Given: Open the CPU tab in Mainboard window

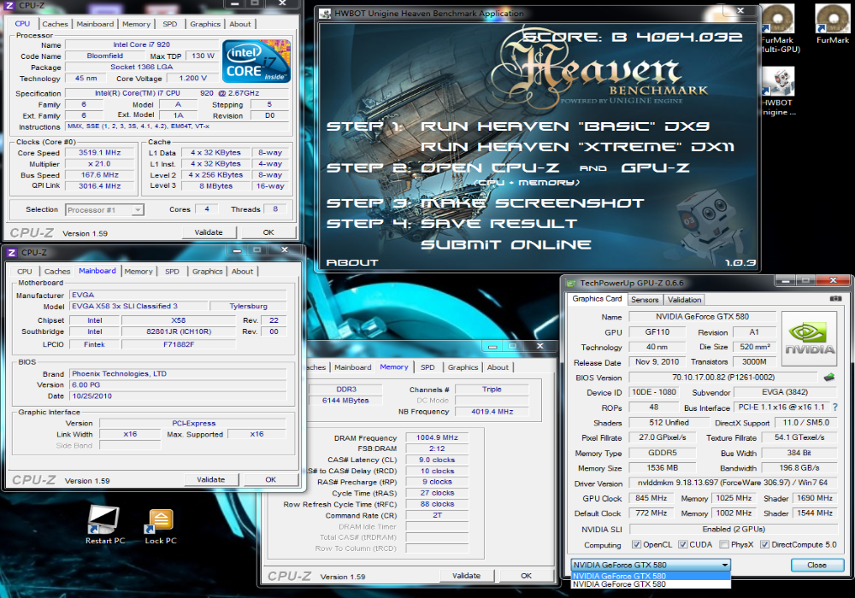Looking at the screenshot, I should pyautogui.click(x=25, y=271).
